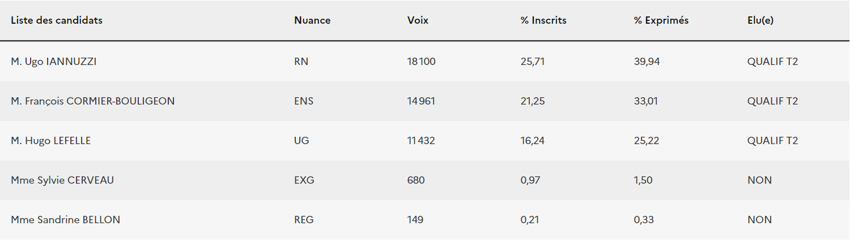Select candidate M. Hugo LEFELLE
Image resolution: width=854 pixels, height=243 pixels.
pyautogui.click(x=51, y=141)
